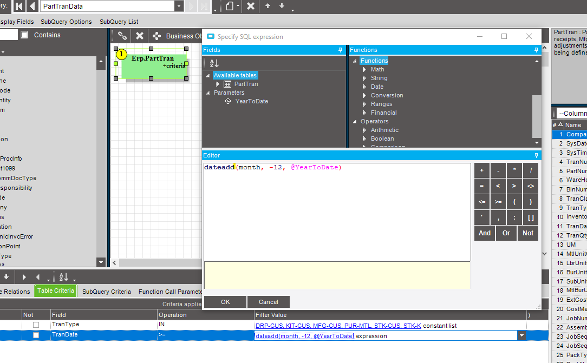Select the Erp.PartTran table box
The width and height of the screenshot is (587, 363).
coord(153,66)
